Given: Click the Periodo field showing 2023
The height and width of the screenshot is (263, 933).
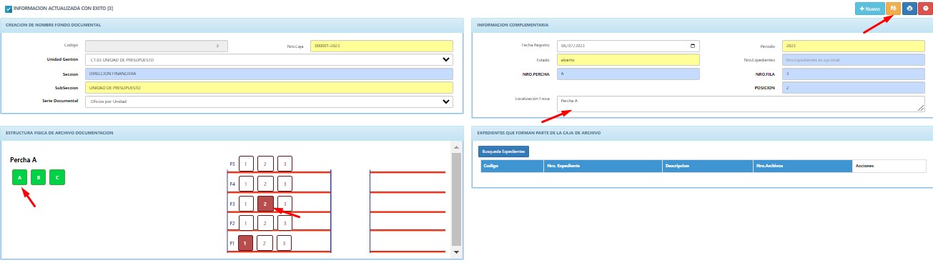Looking at the screenshot, I should click(x=854, y=46).
